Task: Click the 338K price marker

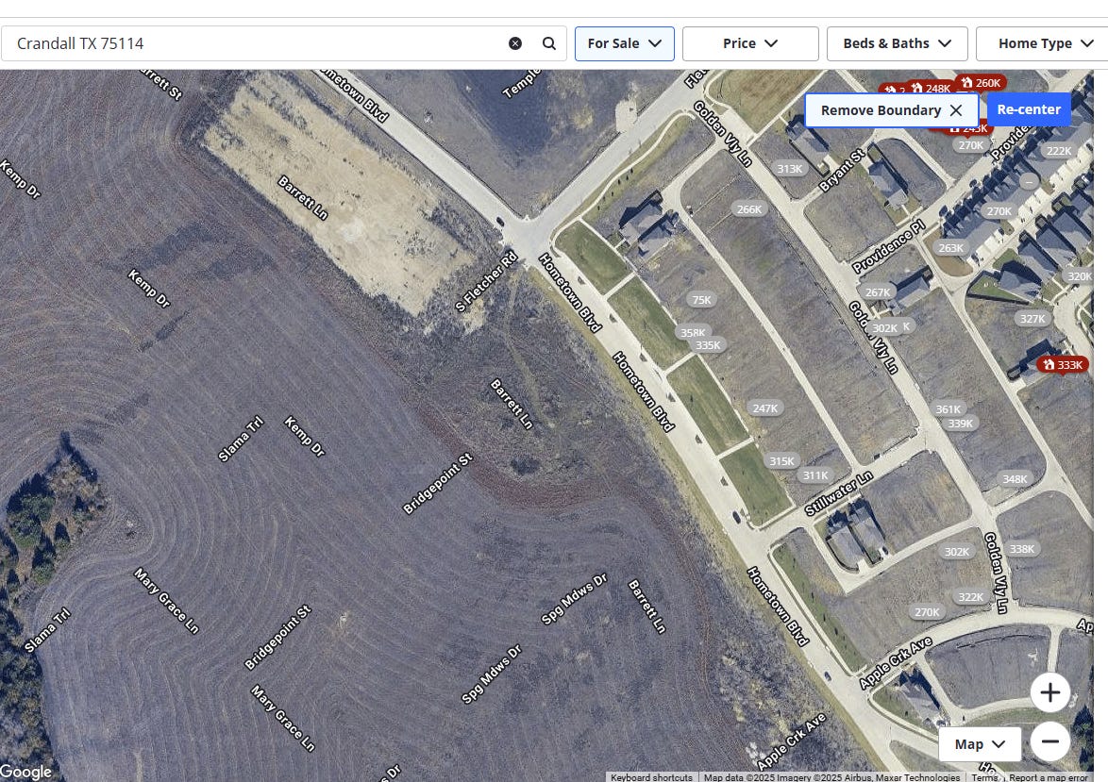Action: coord(1022,549)
